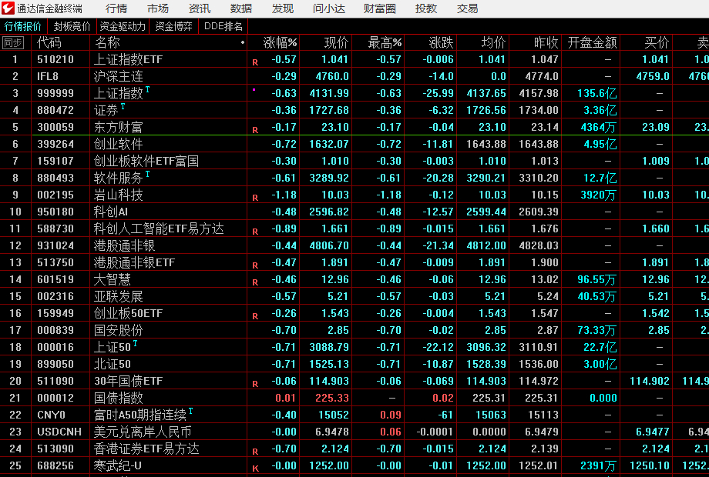Open the 数据 menu
The width and height of the screenshot is (709, 477).
tap(241, 8)
